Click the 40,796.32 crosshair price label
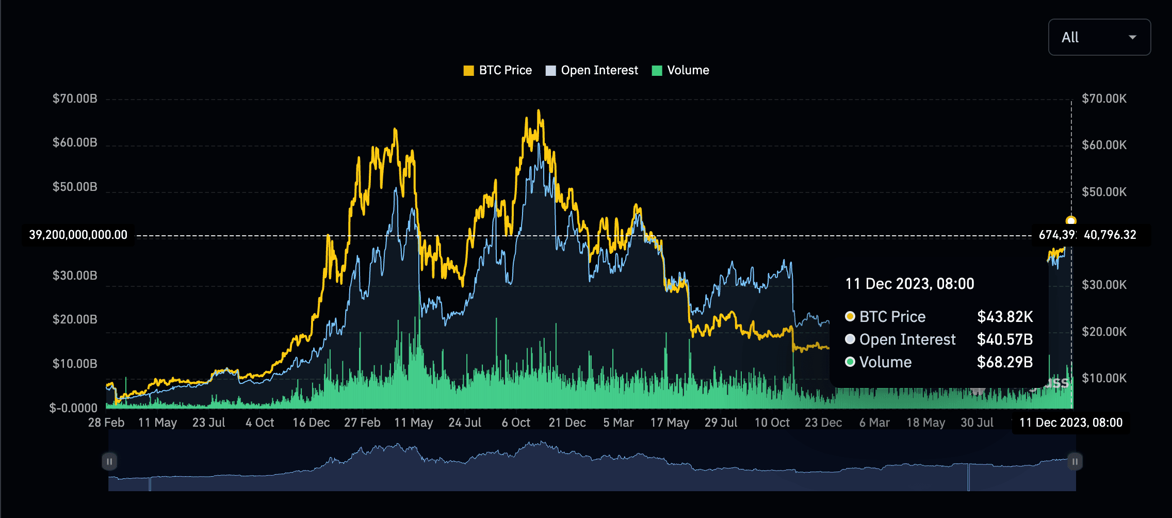 coord(1110,235)
